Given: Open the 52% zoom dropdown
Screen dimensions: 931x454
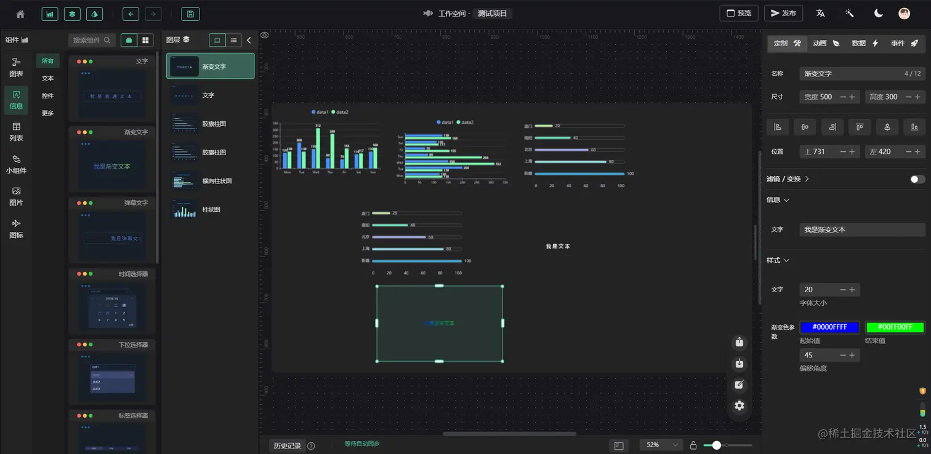Looking at the screenshot, I should point(661,445).
